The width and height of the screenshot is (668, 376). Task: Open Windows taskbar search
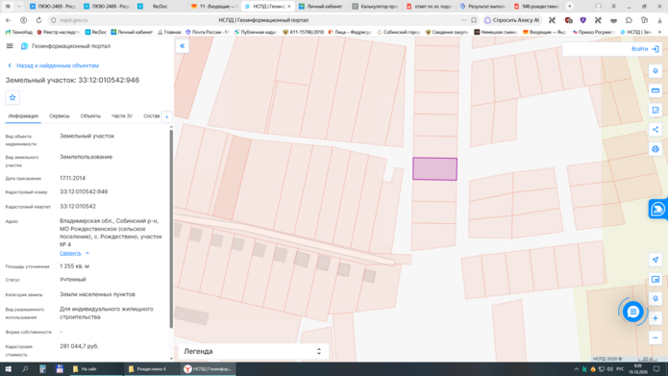[x=25, y=369]
